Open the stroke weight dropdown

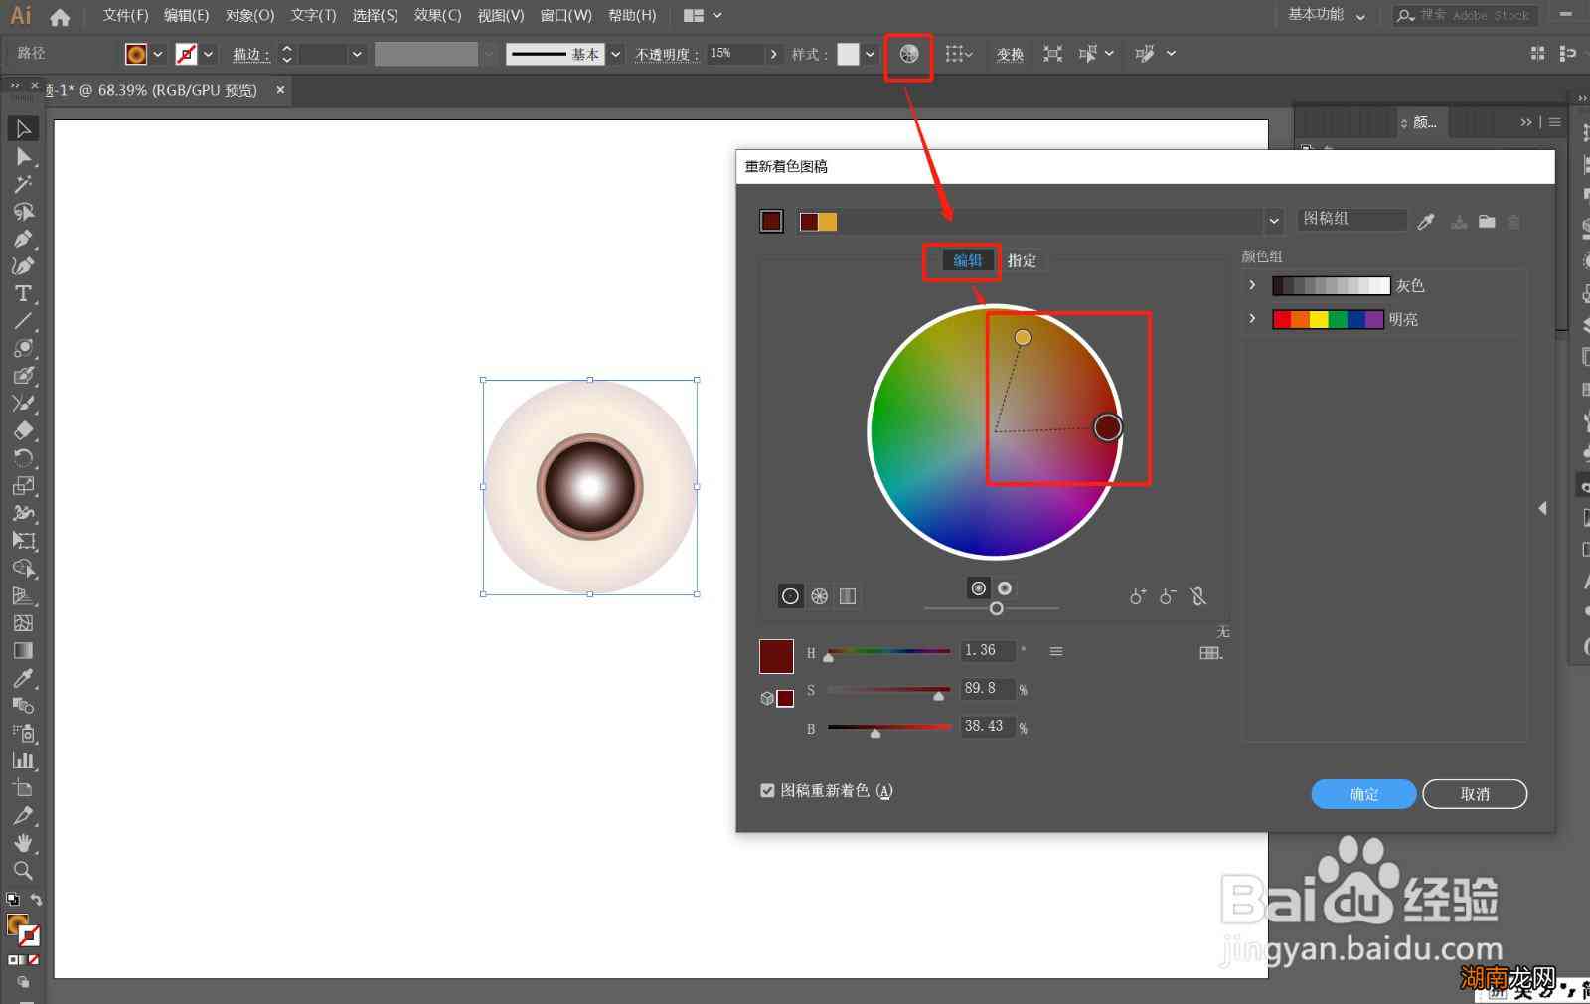click(357, 55)
